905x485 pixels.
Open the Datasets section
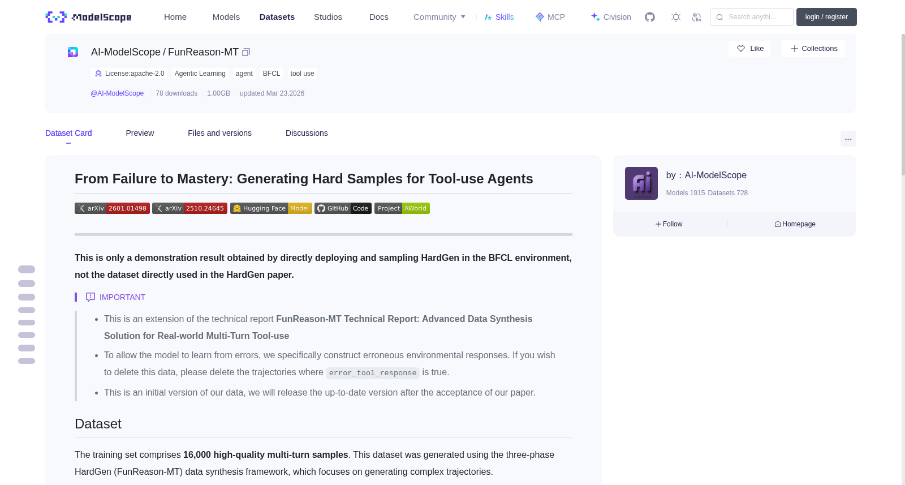[x=277, y=17]
